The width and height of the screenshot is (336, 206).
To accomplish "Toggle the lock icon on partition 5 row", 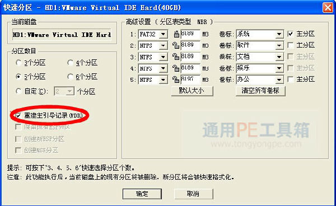I will click(176, 79).
